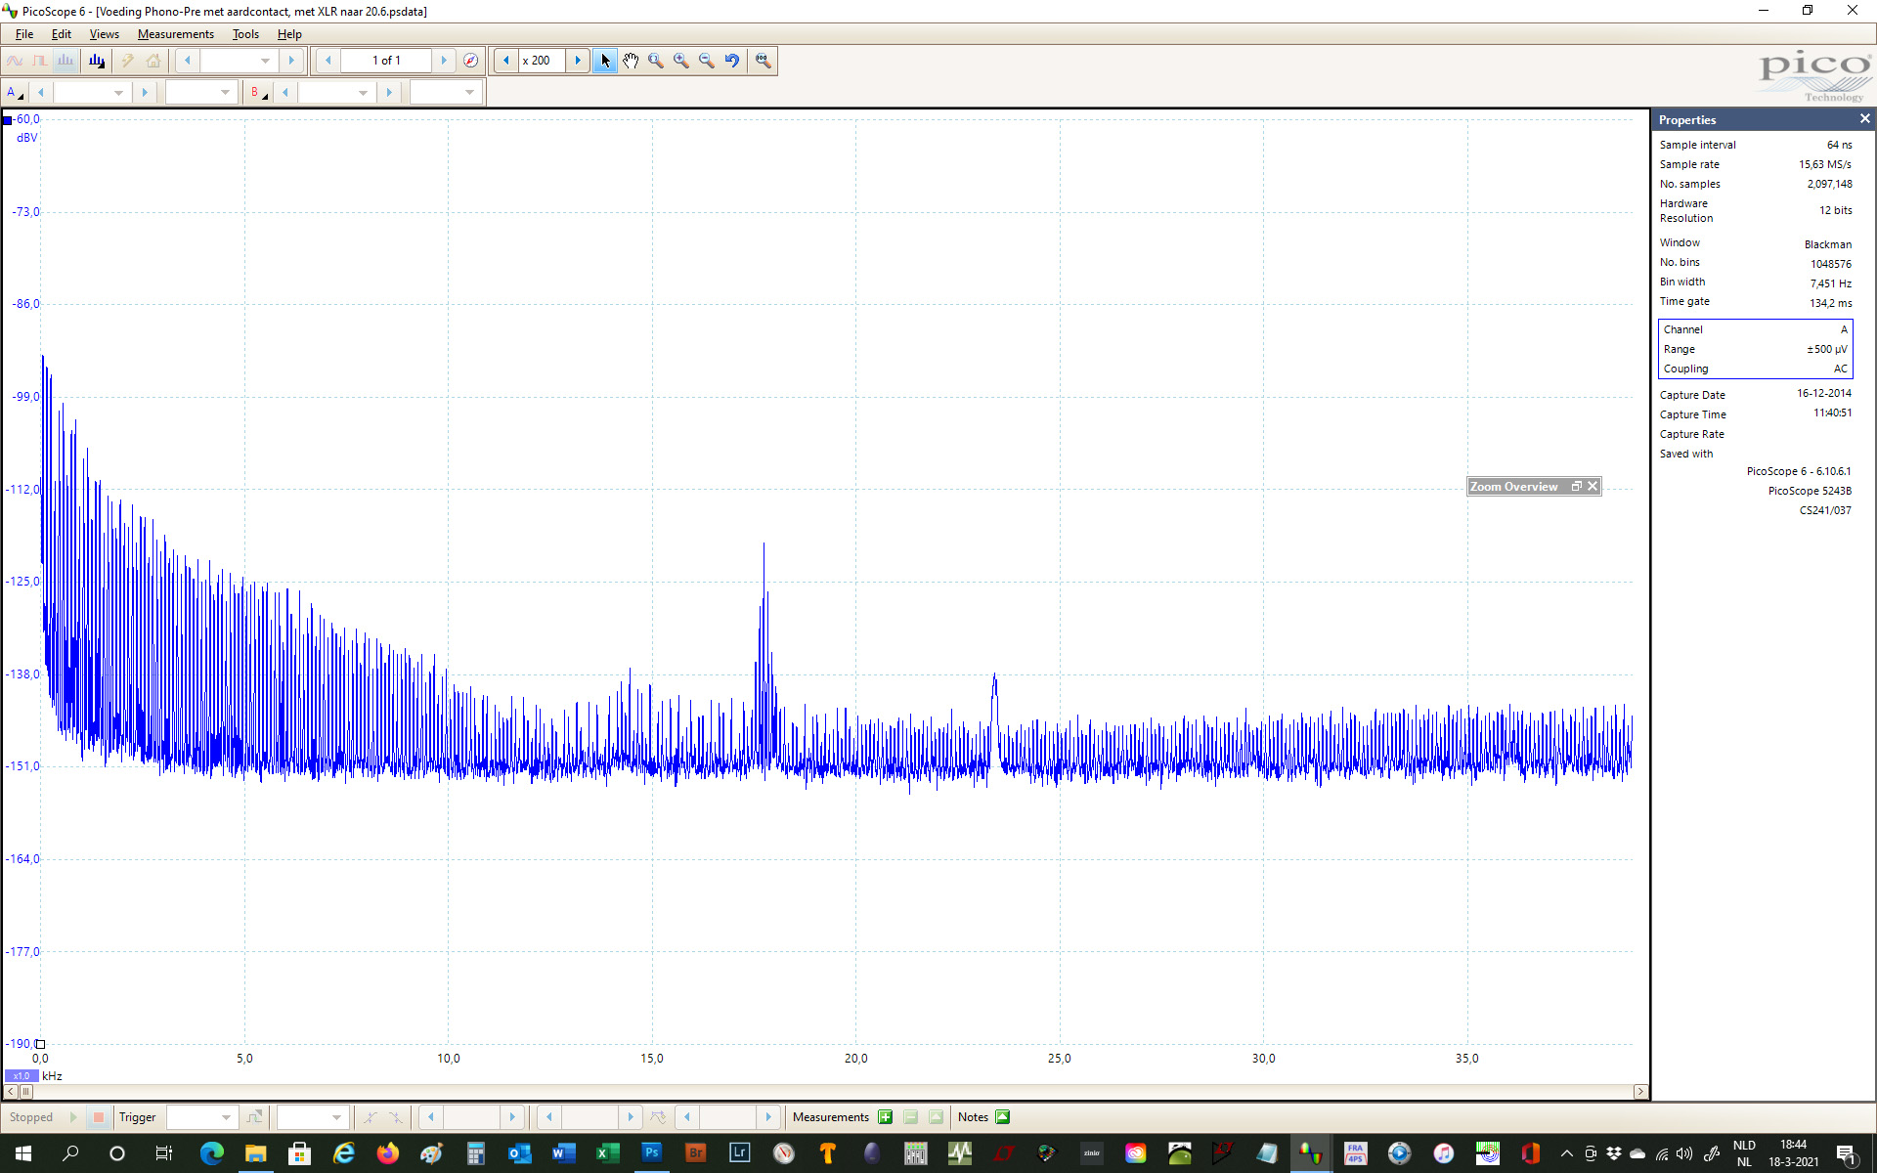
Task: Add a measurement with green plus
Action: [886, 1117]
